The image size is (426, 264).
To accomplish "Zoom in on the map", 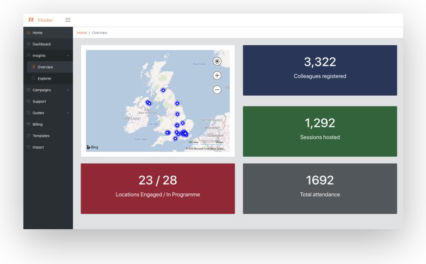I will coord(217,76).
